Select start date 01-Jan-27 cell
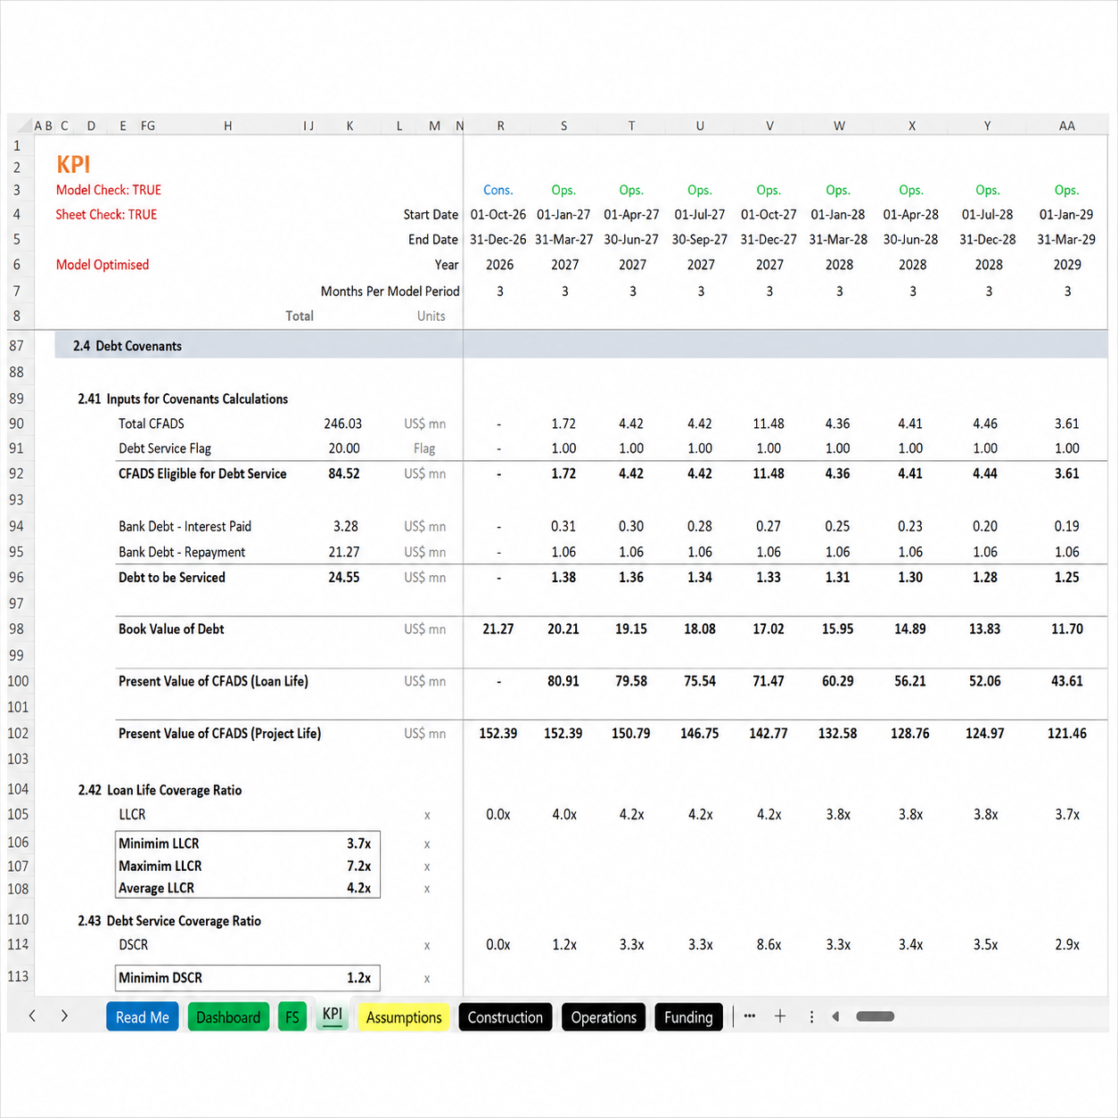This screenshot has width=1118, height=1118. (563, 215)
